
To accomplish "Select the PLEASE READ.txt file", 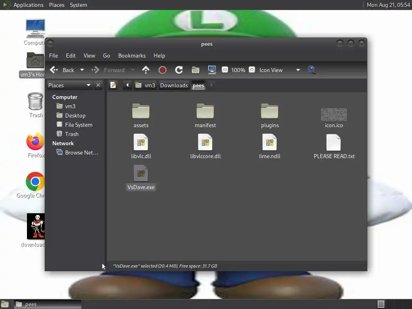I will tap(334, 146).
